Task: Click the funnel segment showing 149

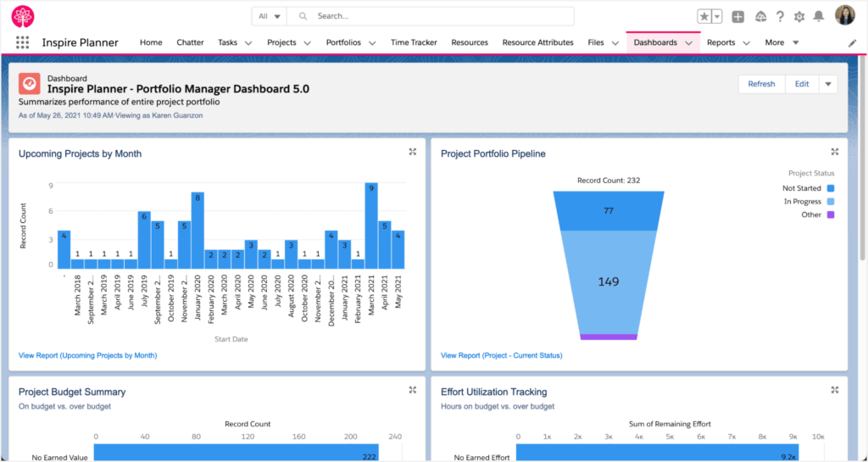Action: [x=609, y=281]
